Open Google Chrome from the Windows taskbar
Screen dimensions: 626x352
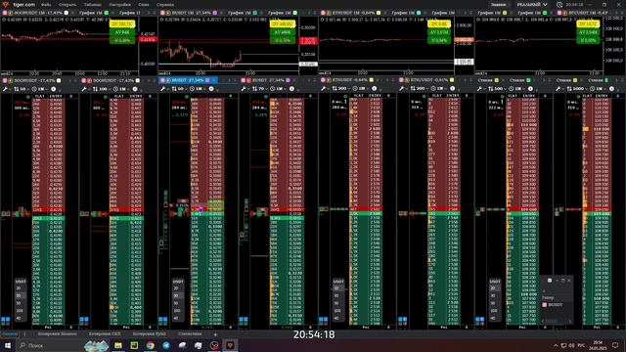point(150,345)
